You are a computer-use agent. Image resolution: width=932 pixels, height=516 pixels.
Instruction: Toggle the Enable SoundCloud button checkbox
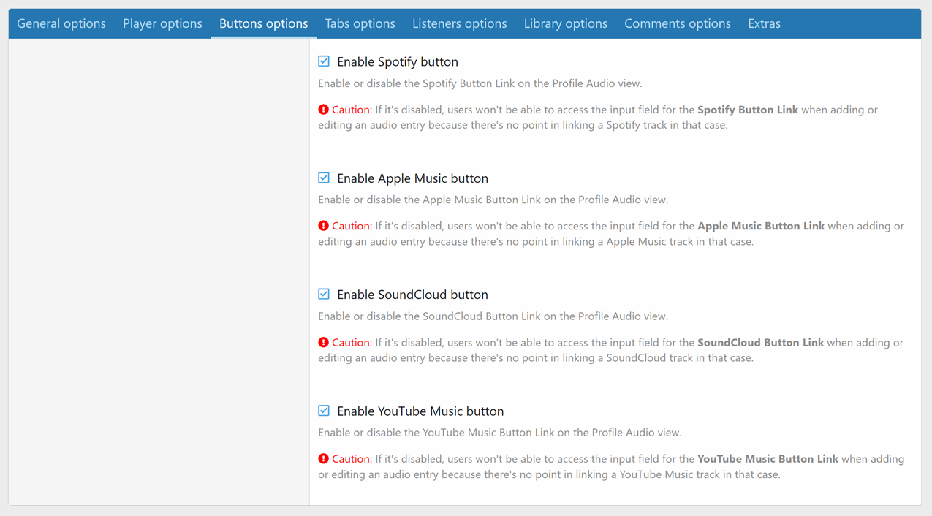click(x=323, y=294)
